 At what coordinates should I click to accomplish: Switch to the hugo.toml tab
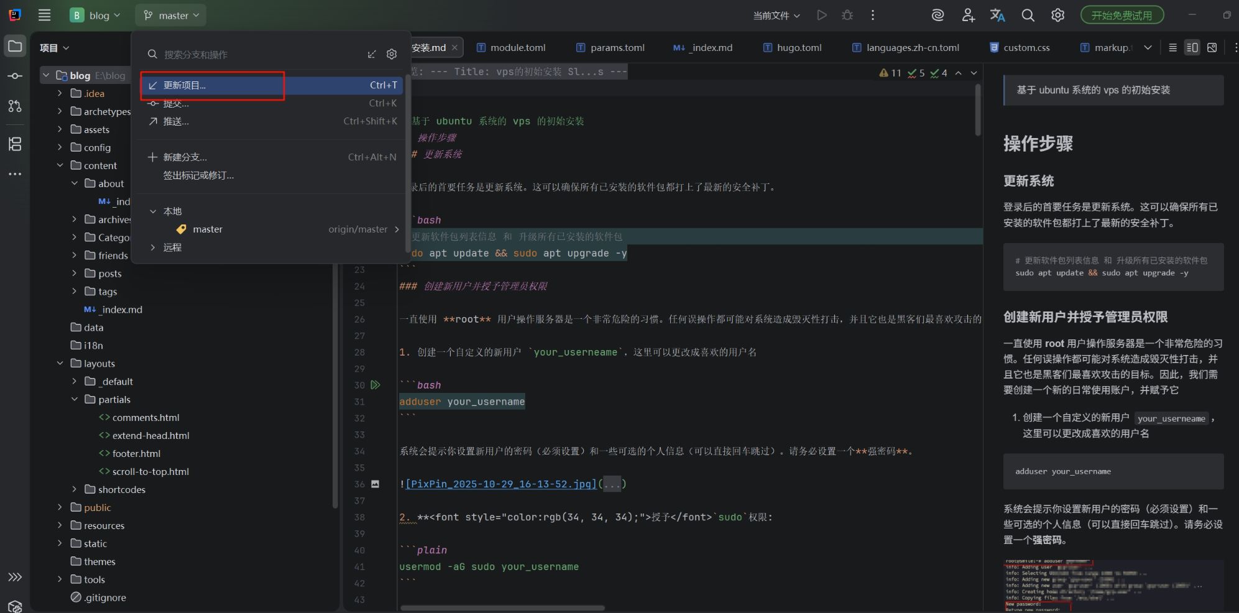click(x=798, y=48)
